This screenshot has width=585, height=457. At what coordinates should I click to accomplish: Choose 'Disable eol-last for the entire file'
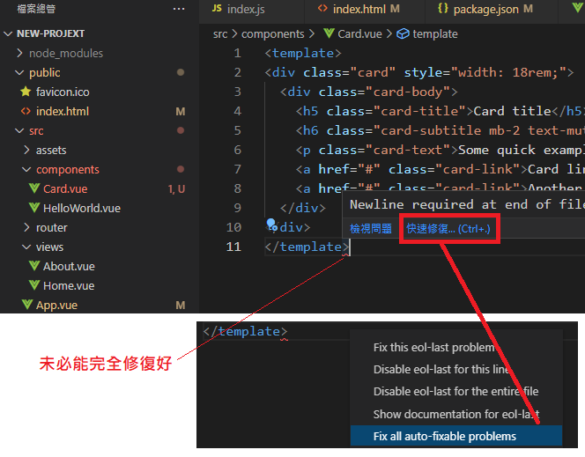[x=455, y=391]
